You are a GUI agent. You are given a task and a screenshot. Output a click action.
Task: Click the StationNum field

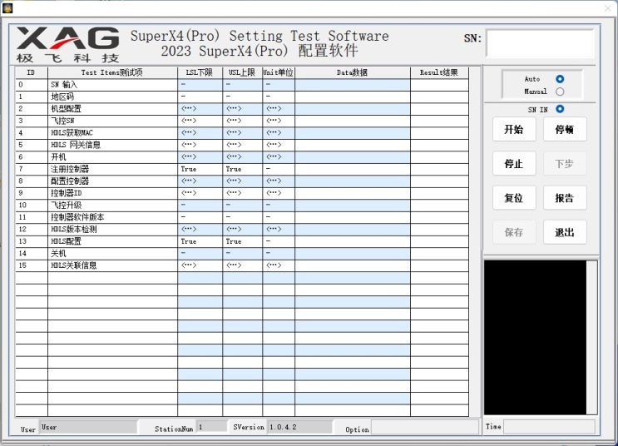coord(212,427)
